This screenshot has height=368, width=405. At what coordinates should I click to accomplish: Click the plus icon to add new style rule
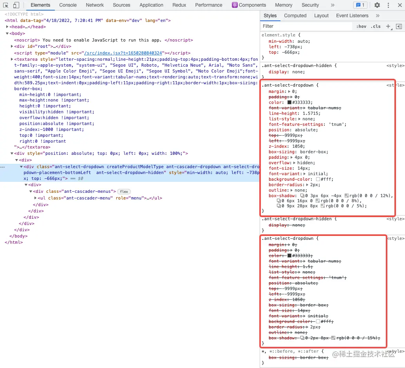[x=388, y=26]
